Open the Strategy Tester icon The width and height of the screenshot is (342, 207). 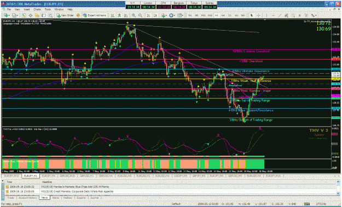pos(50,15)
